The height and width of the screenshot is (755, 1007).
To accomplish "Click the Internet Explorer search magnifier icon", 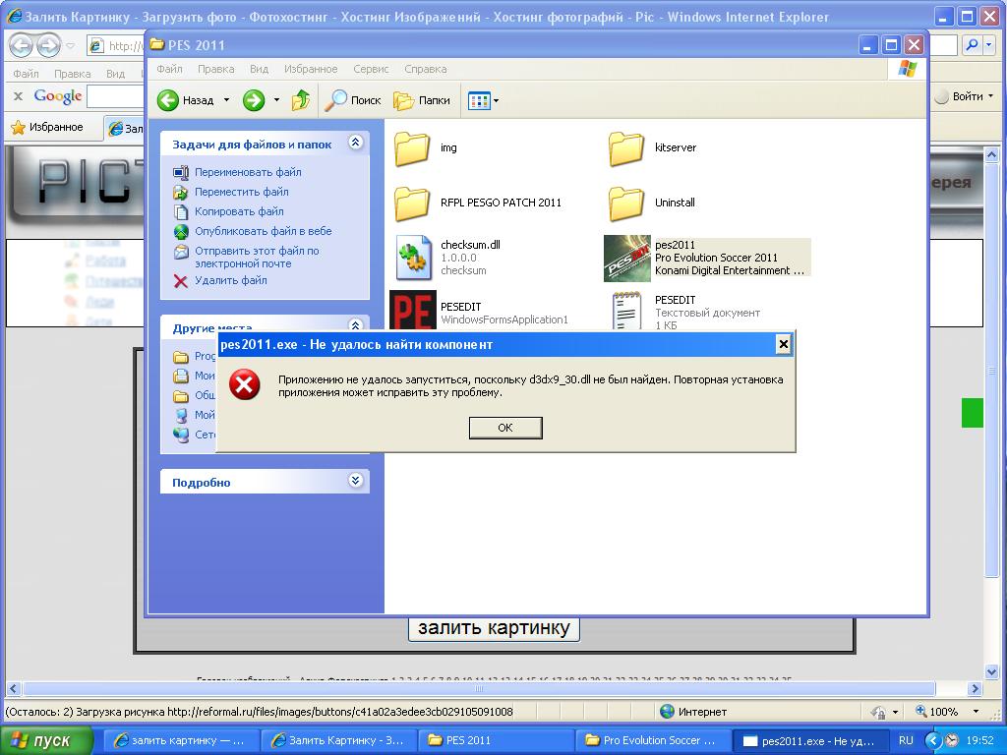I will pyautogui.click(x=972, y=45).
